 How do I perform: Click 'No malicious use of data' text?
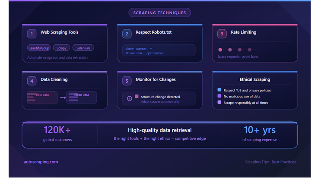tap(242, 96)
